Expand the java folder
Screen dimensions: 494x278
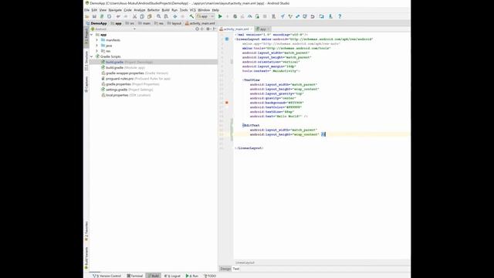97,46
